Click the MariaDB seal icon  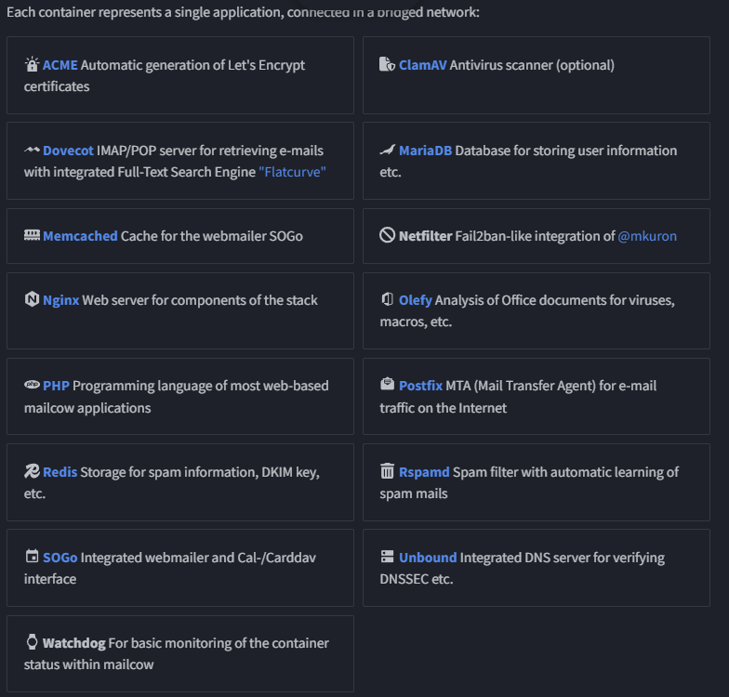click(x=387, y=150)
